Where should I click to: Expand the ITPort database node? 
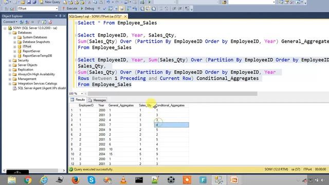(x=15, y=47)
